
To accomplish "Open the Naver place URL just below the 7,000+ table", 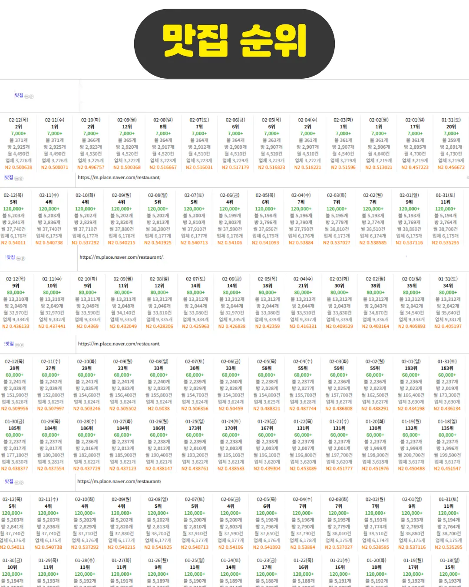I will [x=119, y=177].
